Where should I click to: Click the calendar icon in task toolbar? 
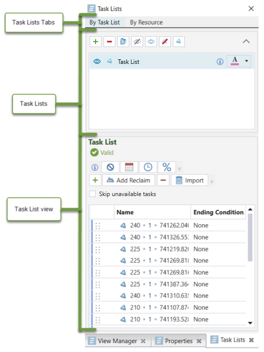129,167
